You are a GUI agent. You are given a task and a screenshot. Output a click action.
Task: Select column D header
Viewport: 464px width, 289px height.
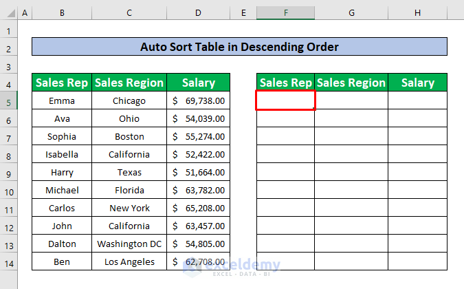[198, 13]
